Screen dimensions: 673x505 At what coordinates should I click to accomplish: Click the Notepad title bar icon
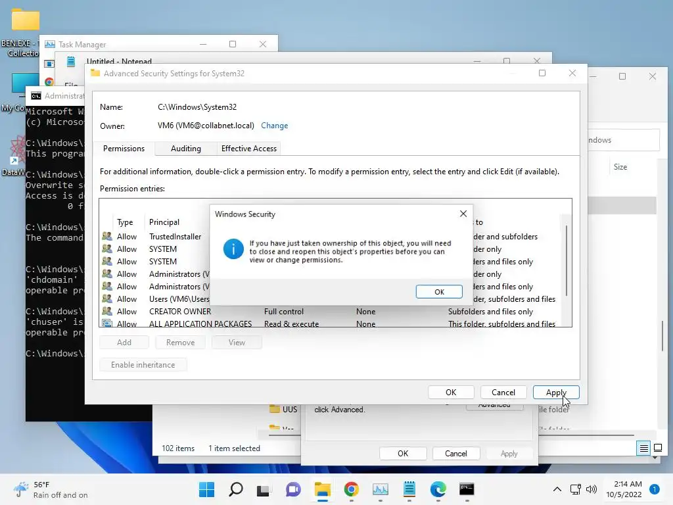[x=71, y=61]
